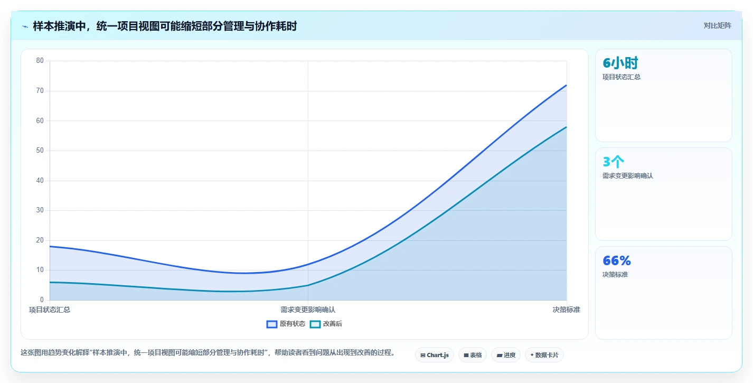Click y-axis tick label 50
The height and width of the screenshot is (383, 753).
[x=40, y=151]
